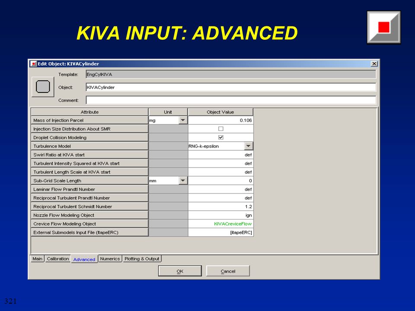Enable Injection Size Distribution About SMR checkbox
415x311 pixels.
pyautogui.click(x=221, y=129)
